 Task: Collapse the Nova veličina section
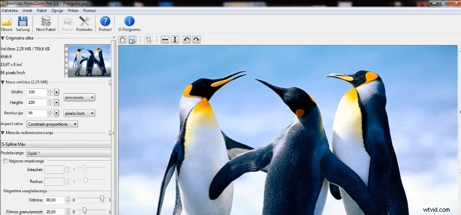coord(3,82)
